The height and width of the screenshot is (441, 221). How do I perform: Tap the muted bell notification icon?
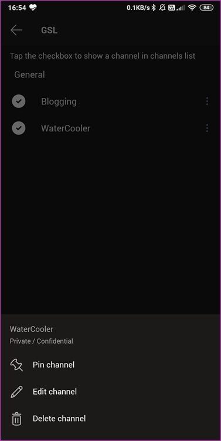(162, 8)
